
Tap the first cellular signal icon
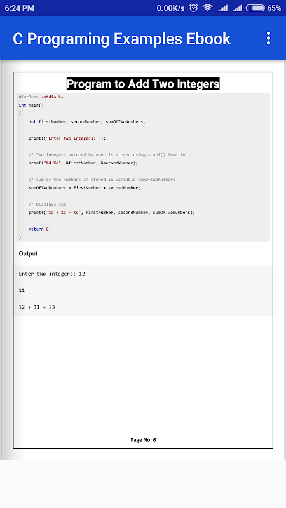[x=222, y=8]
